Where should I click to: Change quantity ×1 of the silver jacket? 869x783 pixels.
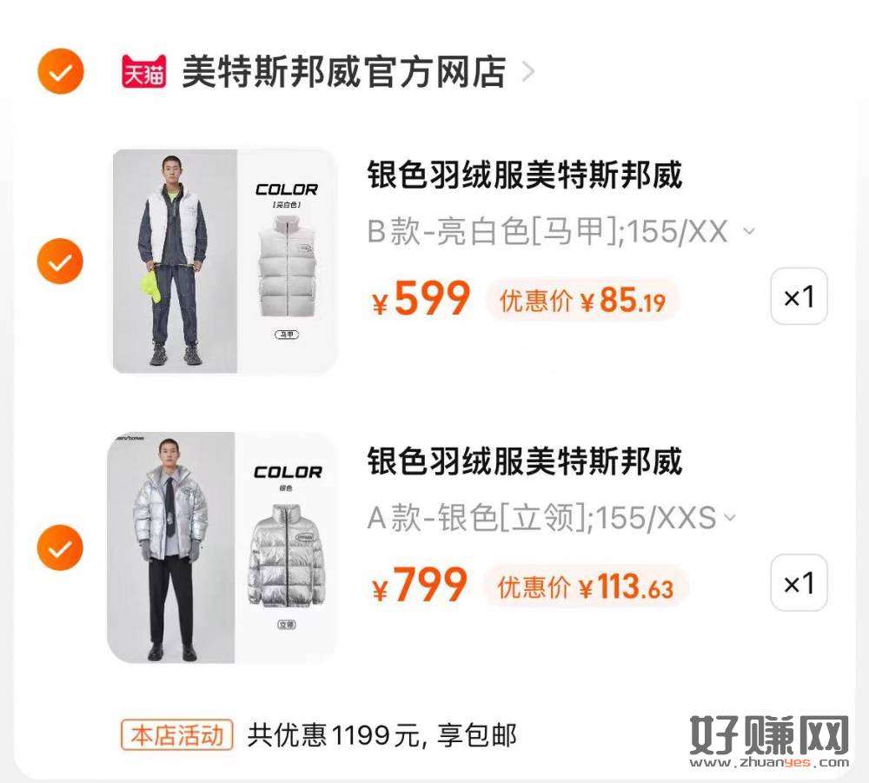coord(799,582)
